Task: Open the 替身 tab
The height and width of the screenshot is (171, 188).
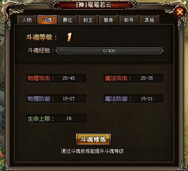Action: tap(108, 20)
